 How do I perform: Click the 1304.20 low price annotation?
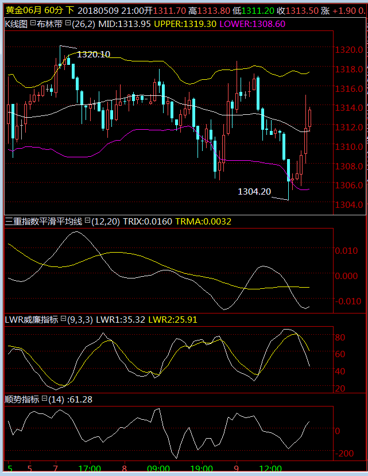(x=254, y=191)
